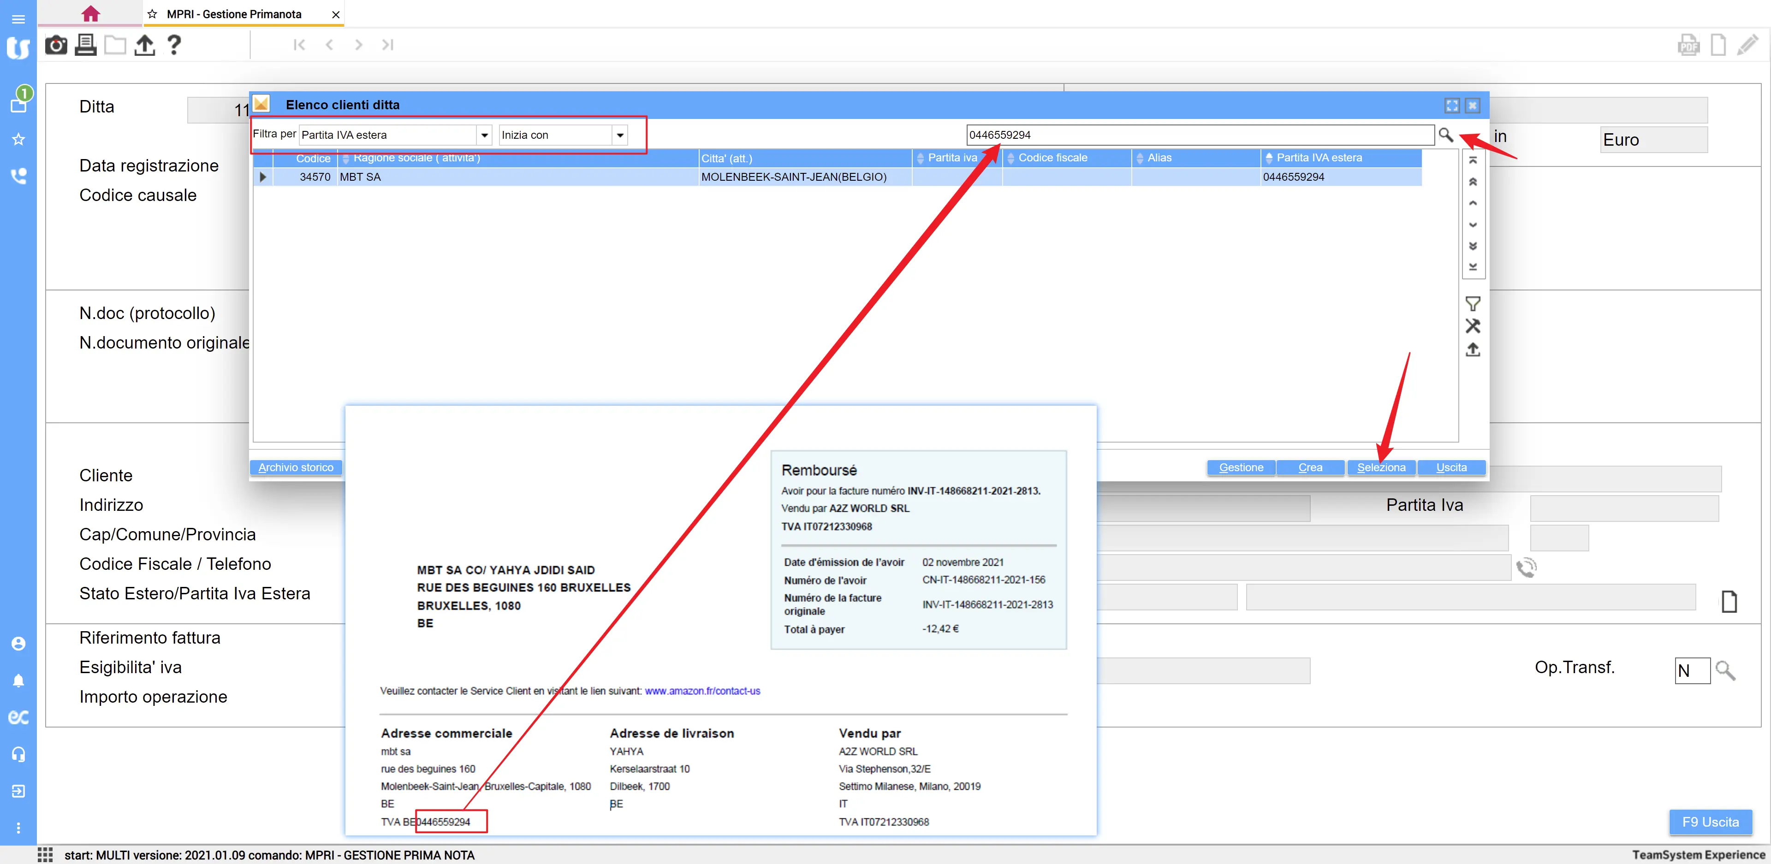This screenshot has width=1771, height=864.
Task: Sort by Partita IVA estera column
Action: click(x=1318, y=158)
